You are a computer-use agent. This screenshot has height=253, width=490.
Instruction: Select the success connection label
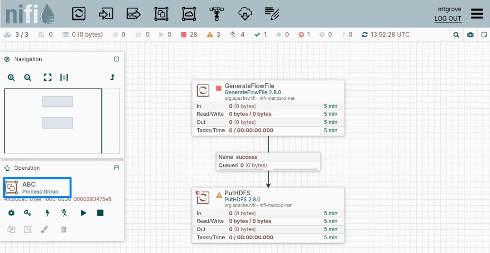click(x=268, y=161)
